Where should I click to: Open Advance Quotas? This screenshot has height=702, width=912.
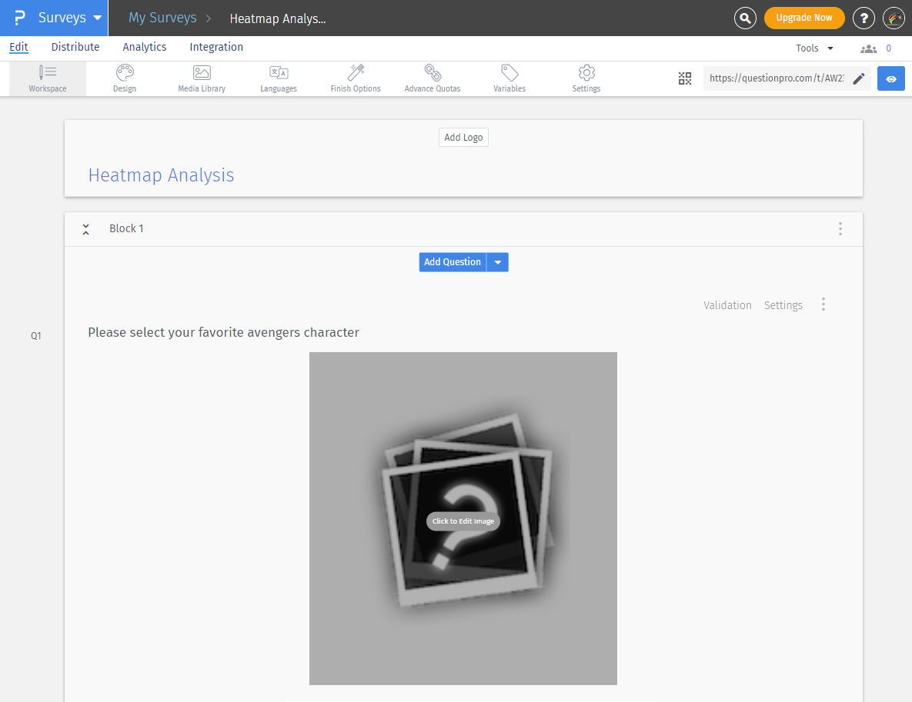point(432,78)
